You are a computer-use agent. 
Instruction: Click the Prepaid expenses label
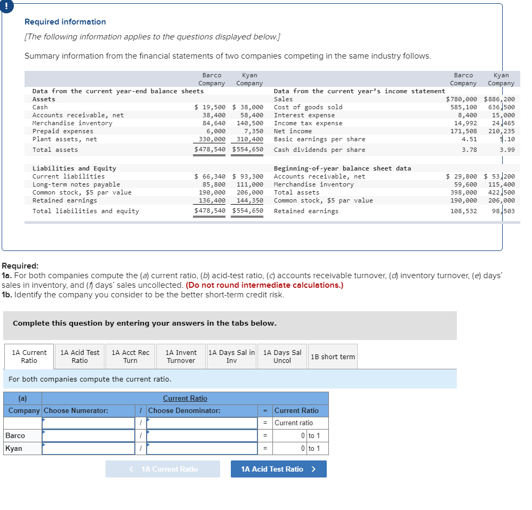point(63,131)
